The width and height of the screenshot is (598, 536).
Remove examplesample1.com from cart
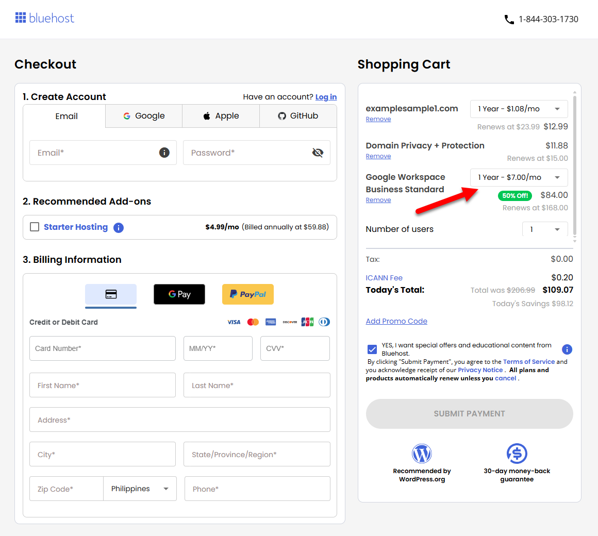[x=378, y=119]
